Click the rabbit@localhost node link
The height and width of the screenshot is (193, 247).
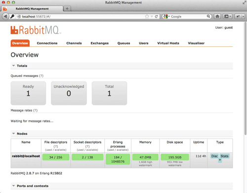point(26,156)
